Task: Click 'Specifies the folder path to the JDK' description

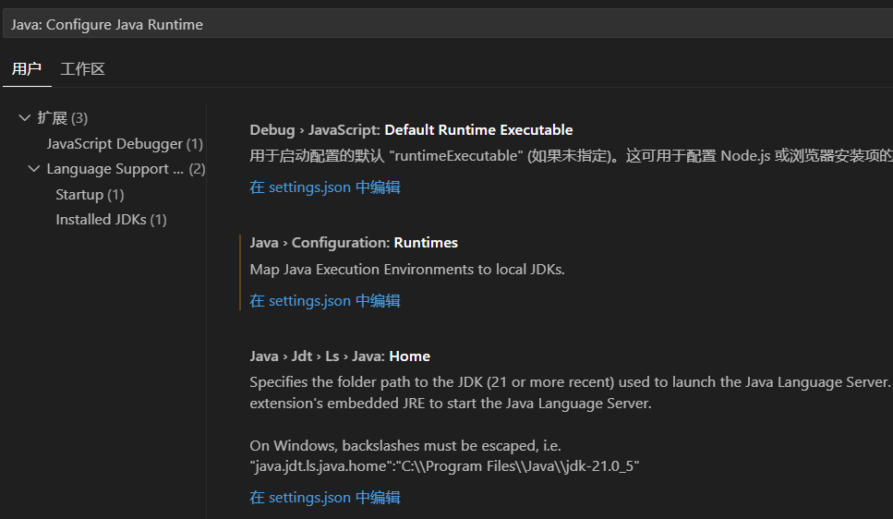Action: [572, 381]
